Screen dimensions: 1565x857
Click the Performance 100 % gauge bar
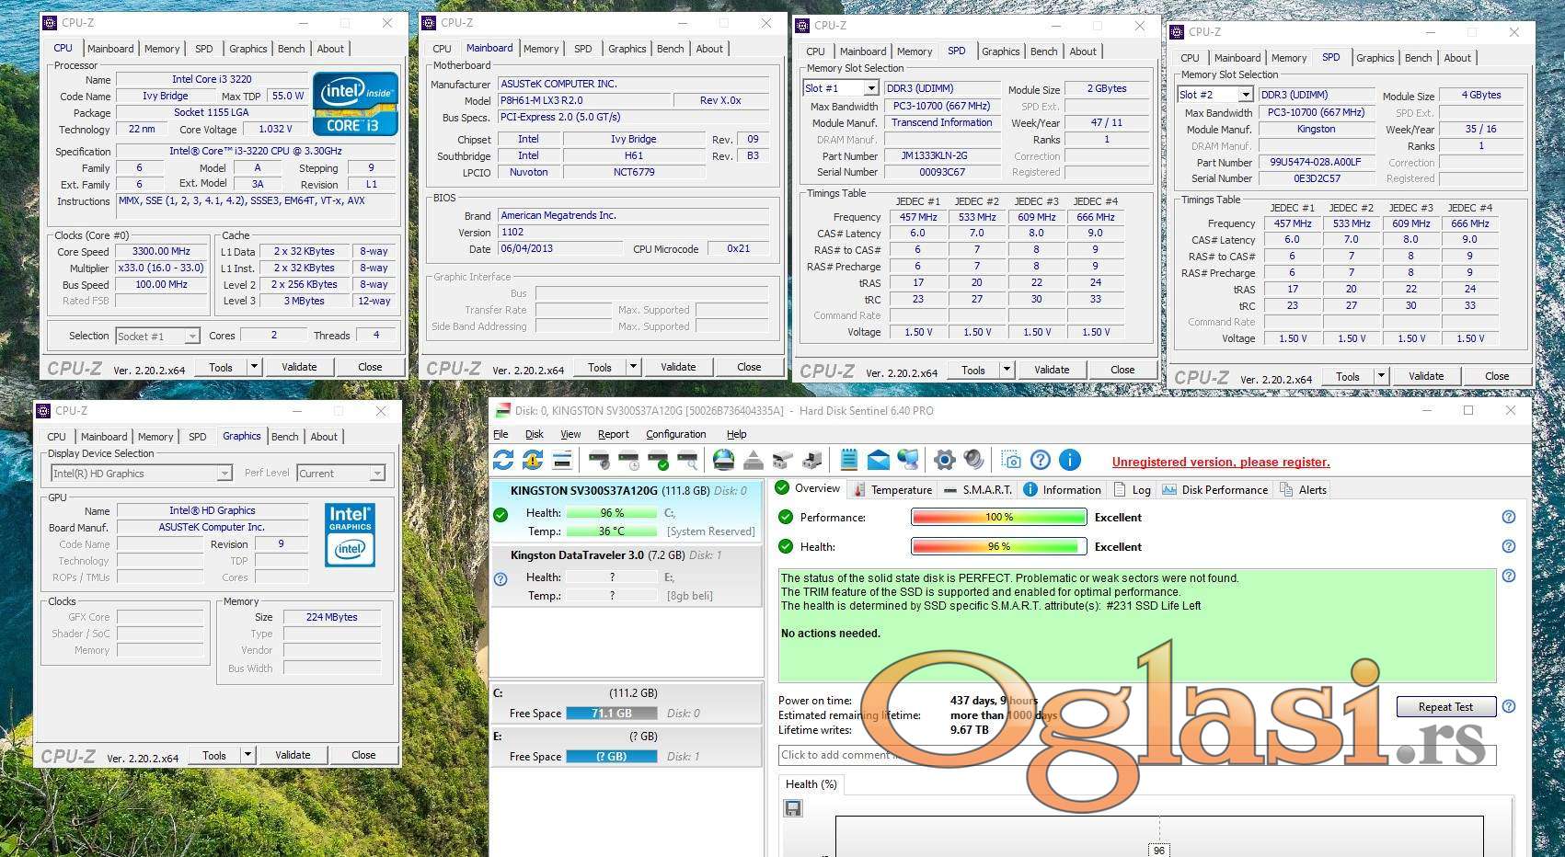pos(998,518)
